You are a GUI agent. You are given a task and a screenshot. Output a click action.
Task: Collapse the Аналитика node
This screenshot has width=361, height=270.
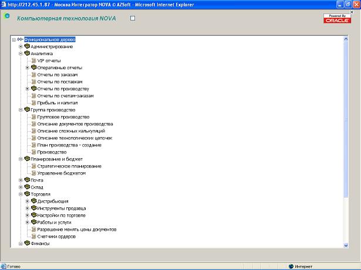(21, 53)
